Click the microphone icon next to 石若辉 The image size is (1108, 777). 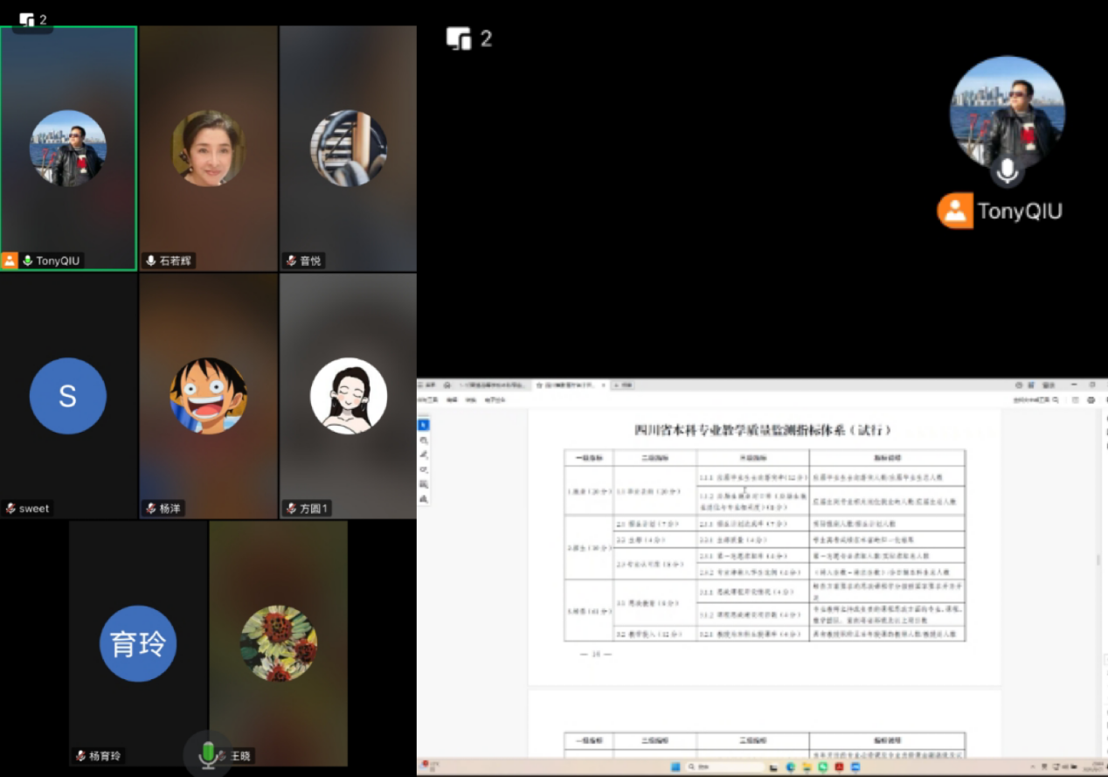pyautogui.click(x=151, y=260)
